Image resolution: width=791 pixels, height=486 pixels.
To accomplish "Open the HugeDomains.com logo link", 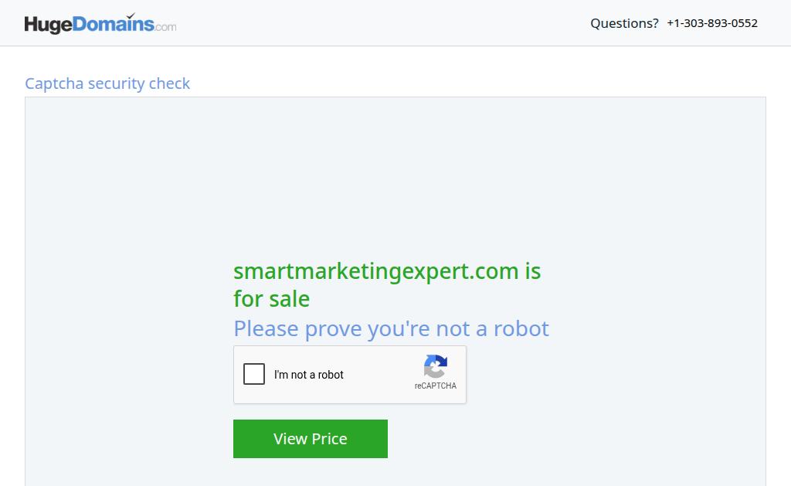I will 100,24.
